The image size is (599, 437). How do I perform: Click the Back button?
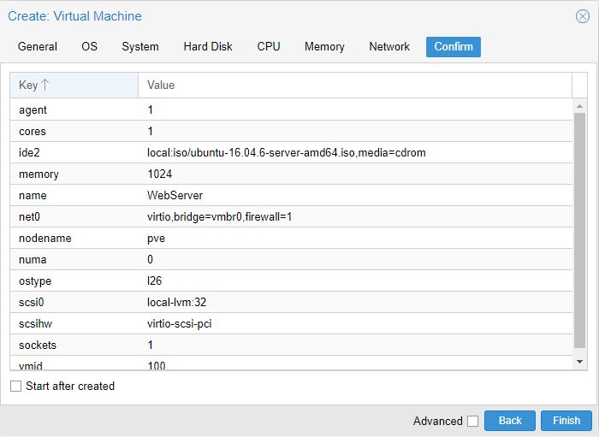[x=510, y=421]
